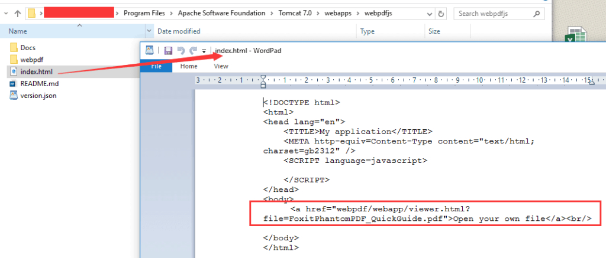Image resolution: width=606 pixels, height=258 pixels.
Task: Click the ruler right indent marker
Action: point(591,83)
